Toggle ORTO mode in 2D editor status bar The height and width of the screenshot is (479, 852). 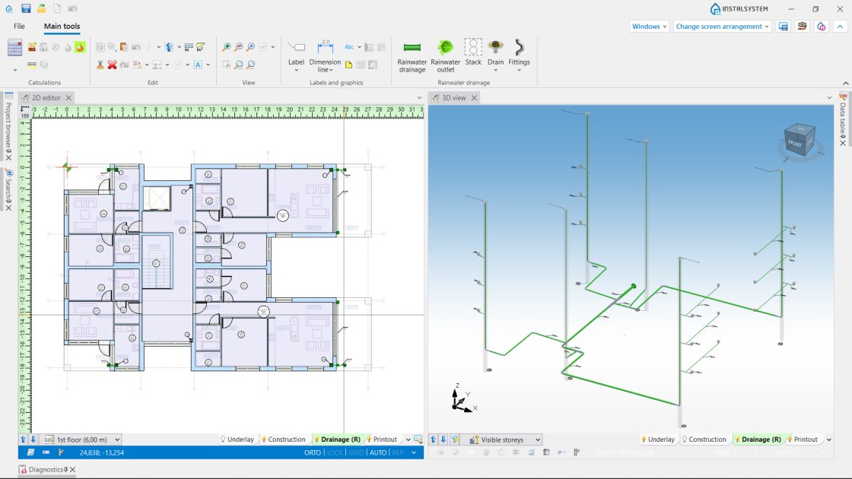(x=313, y=452)
